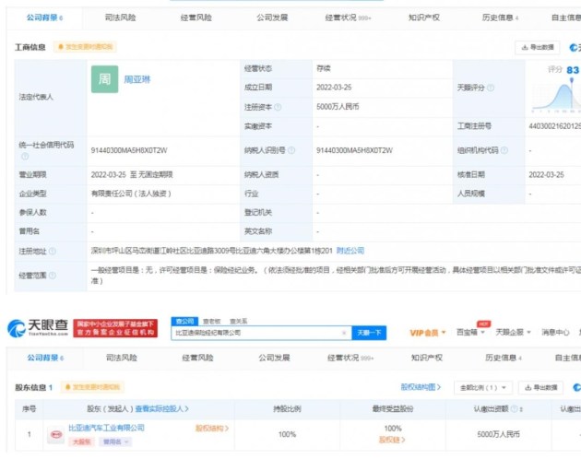
Task: Open 知识产权 tab above 工商信息
Action: click(424, 18)
